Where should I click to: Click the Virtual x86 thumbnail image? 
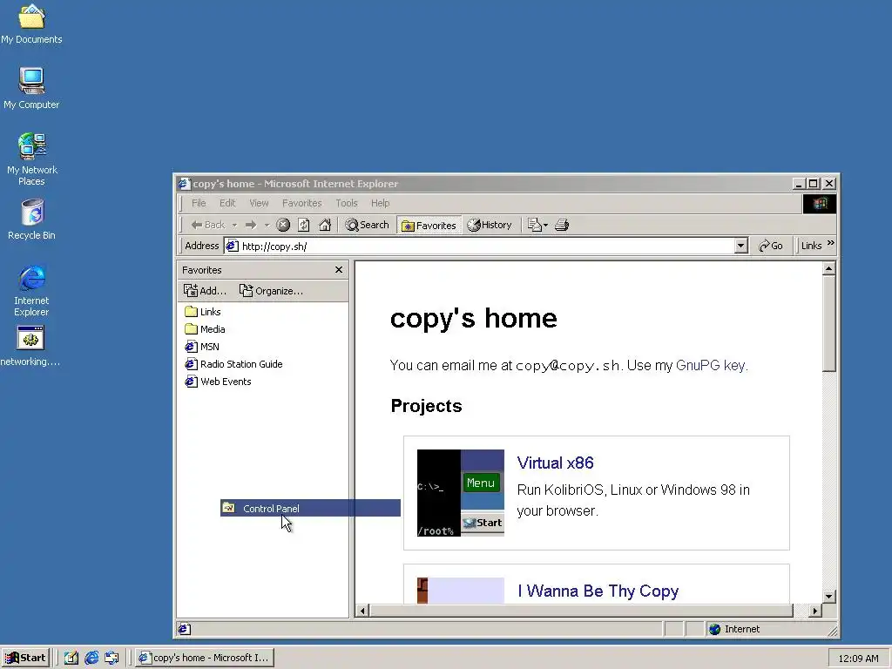pos(461,493)
